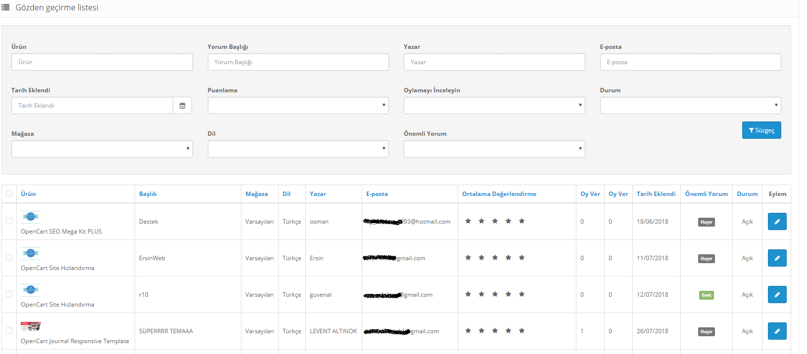Focus the Ürün filter input field

(102, 62)
